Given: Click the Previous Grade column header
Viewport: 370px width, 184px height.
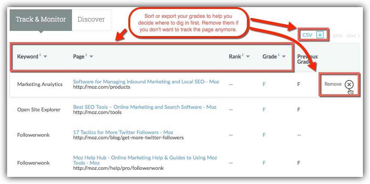Looking at the screenshot, I should coord(307,59).
